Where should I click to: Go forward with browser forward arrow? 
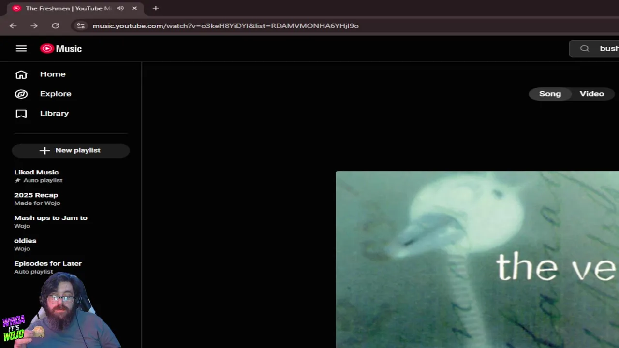point(34,26)
